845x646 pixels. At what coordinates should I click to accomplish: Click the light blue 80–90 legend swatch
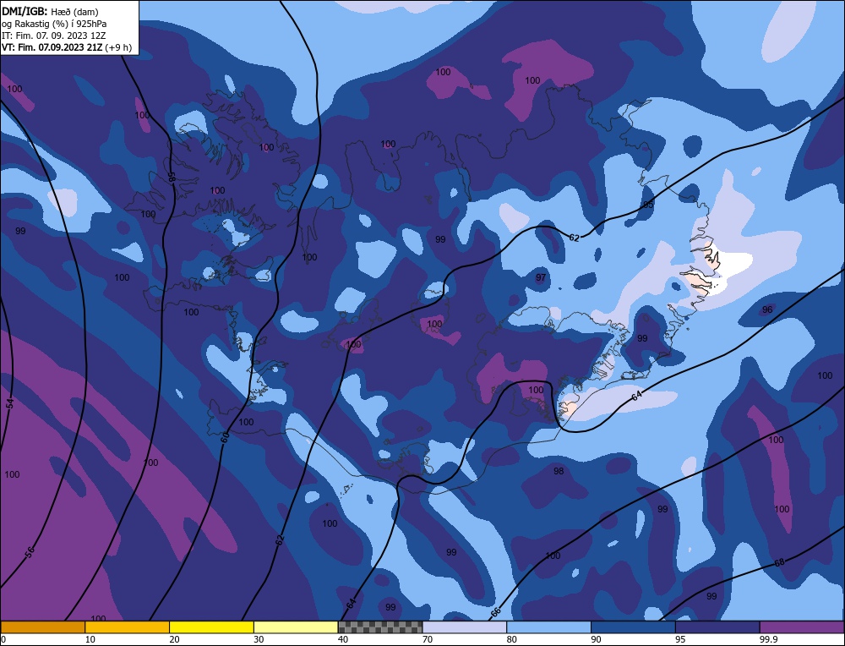coord(548,627)
